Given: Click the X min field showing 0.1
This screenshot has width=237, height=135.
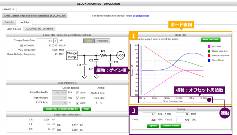Looking at the screenshot, I should pos(149,114).
